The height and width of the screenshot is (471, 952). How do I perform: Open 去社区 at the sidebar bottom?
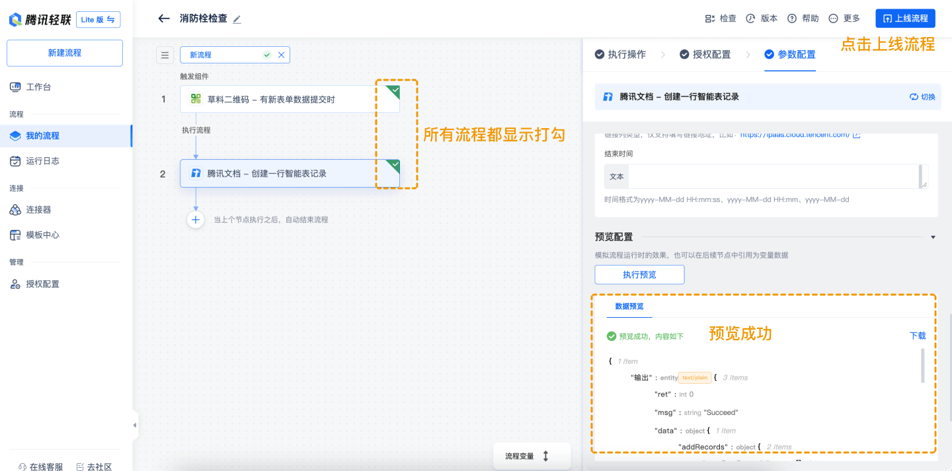[95, 466]
